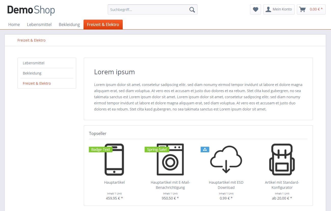Select the Freizeit & Elektro navigation tab

pos(103,24)
